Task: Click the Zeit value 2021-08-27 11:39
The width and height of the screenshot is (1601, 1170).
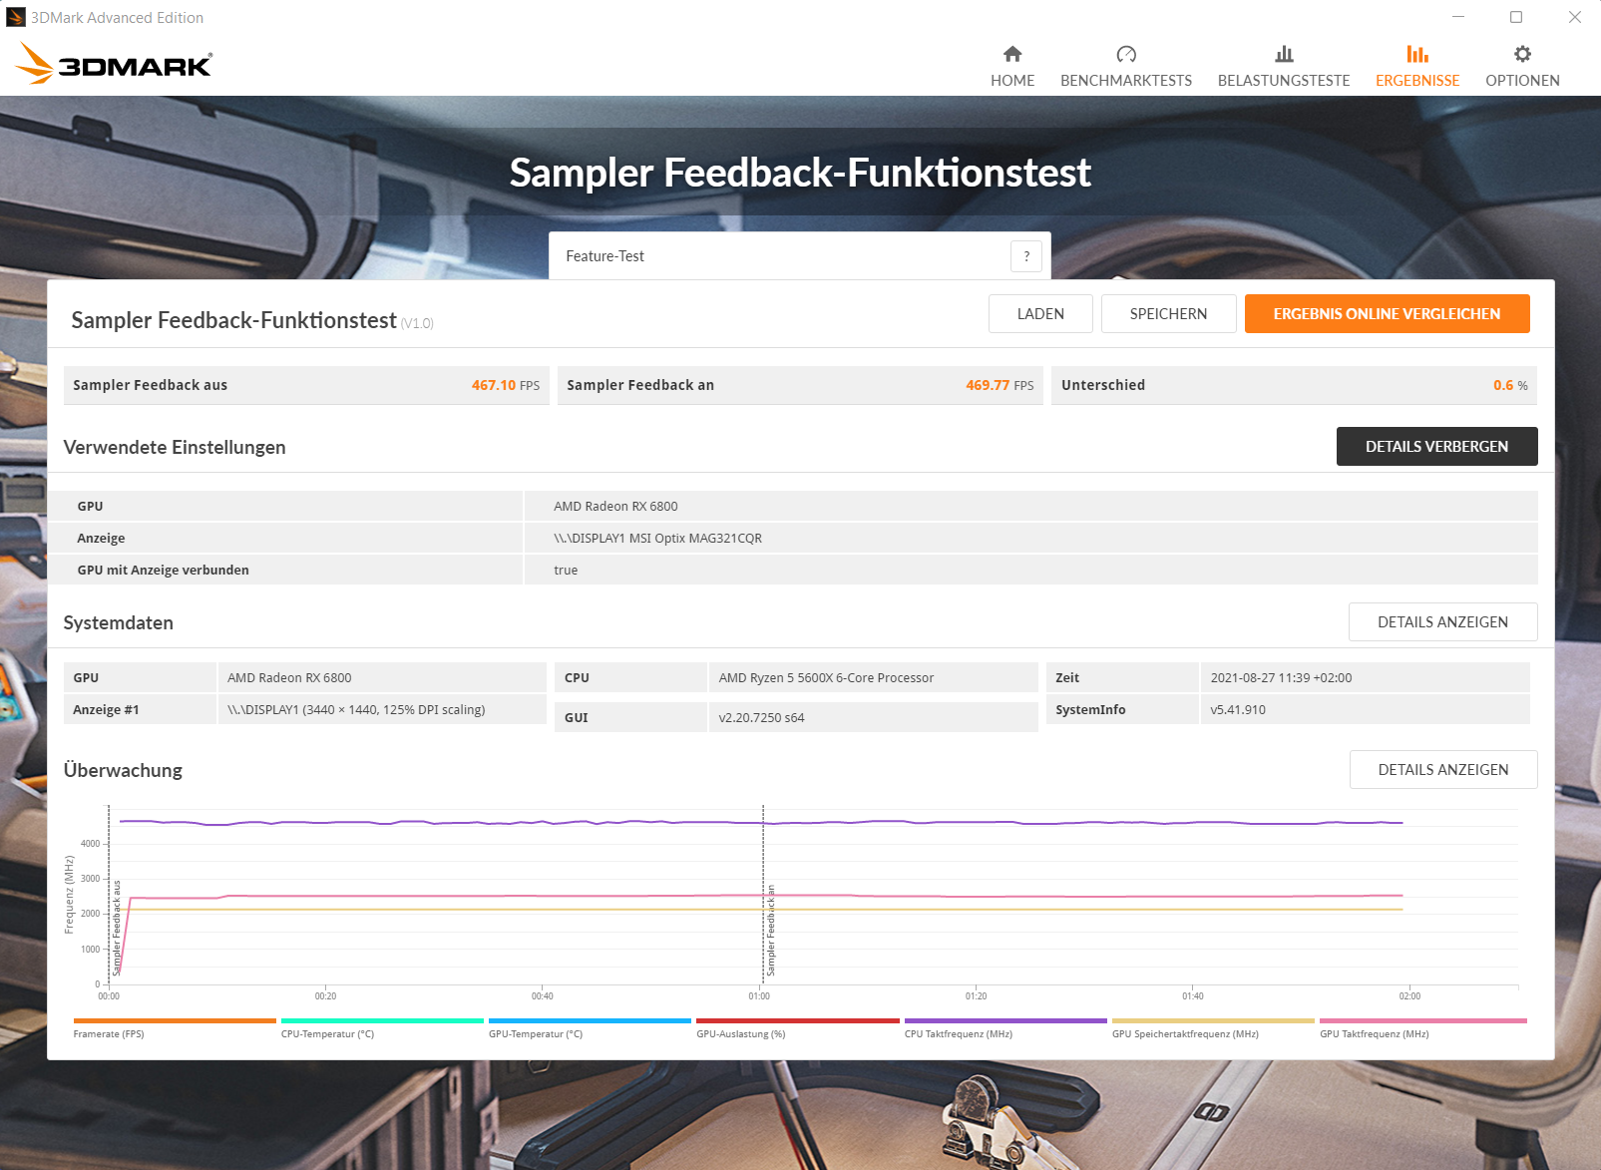Action: (x=1281, y=677)
